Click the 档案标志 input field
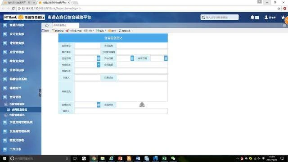The width and height of the screenshot is (288, 162). coord(121,71)
